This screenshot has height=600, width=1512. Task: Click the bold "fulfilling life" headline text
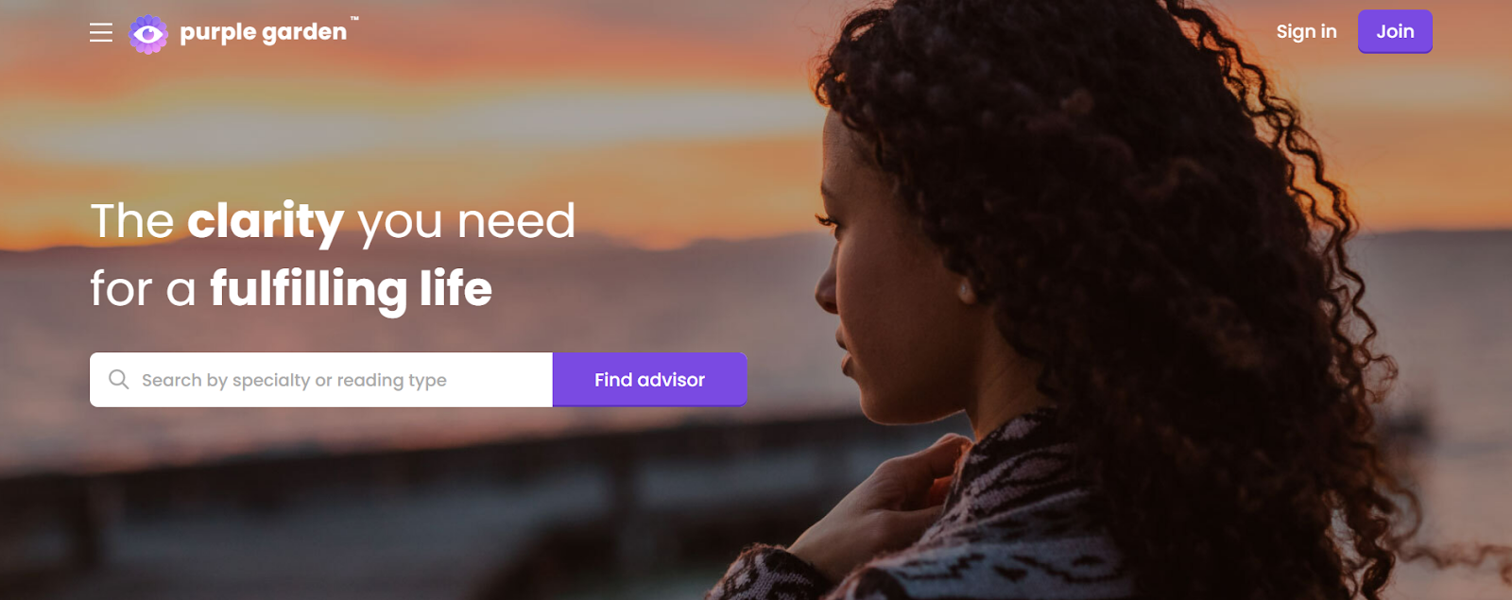(x=351, y=289)
